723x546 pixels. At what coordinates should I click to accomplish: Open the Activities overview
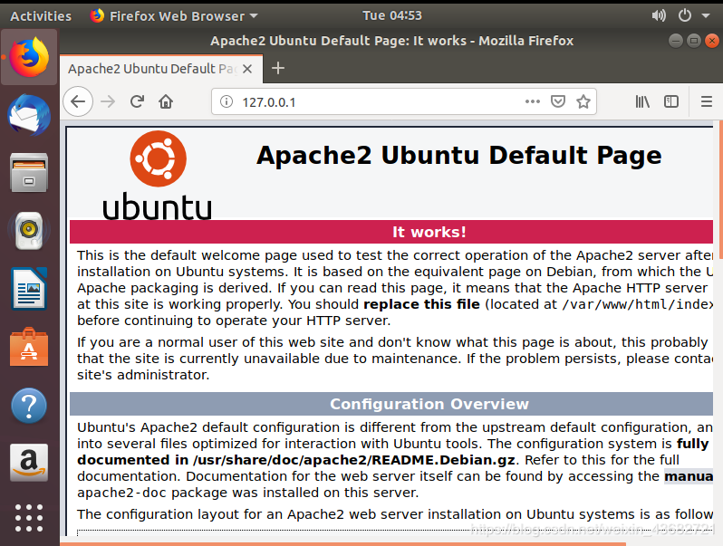pyautogui.click(x=41, y=16)
